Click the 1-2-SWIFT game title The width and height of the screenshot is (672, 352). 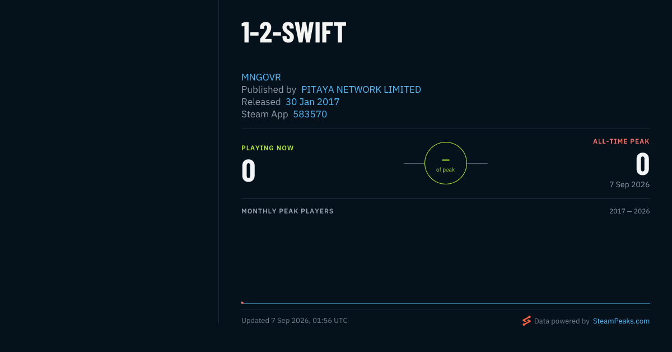tap(294, 33)
